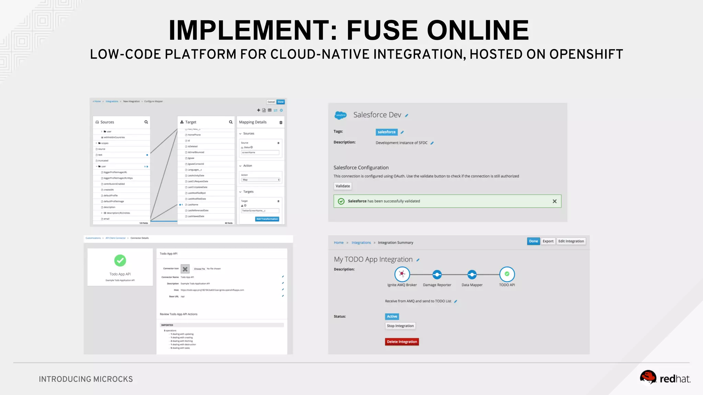Click the Ignite AMQ Broker step icon
Screen dimensions: 703x395
click(x=402, y=274)
